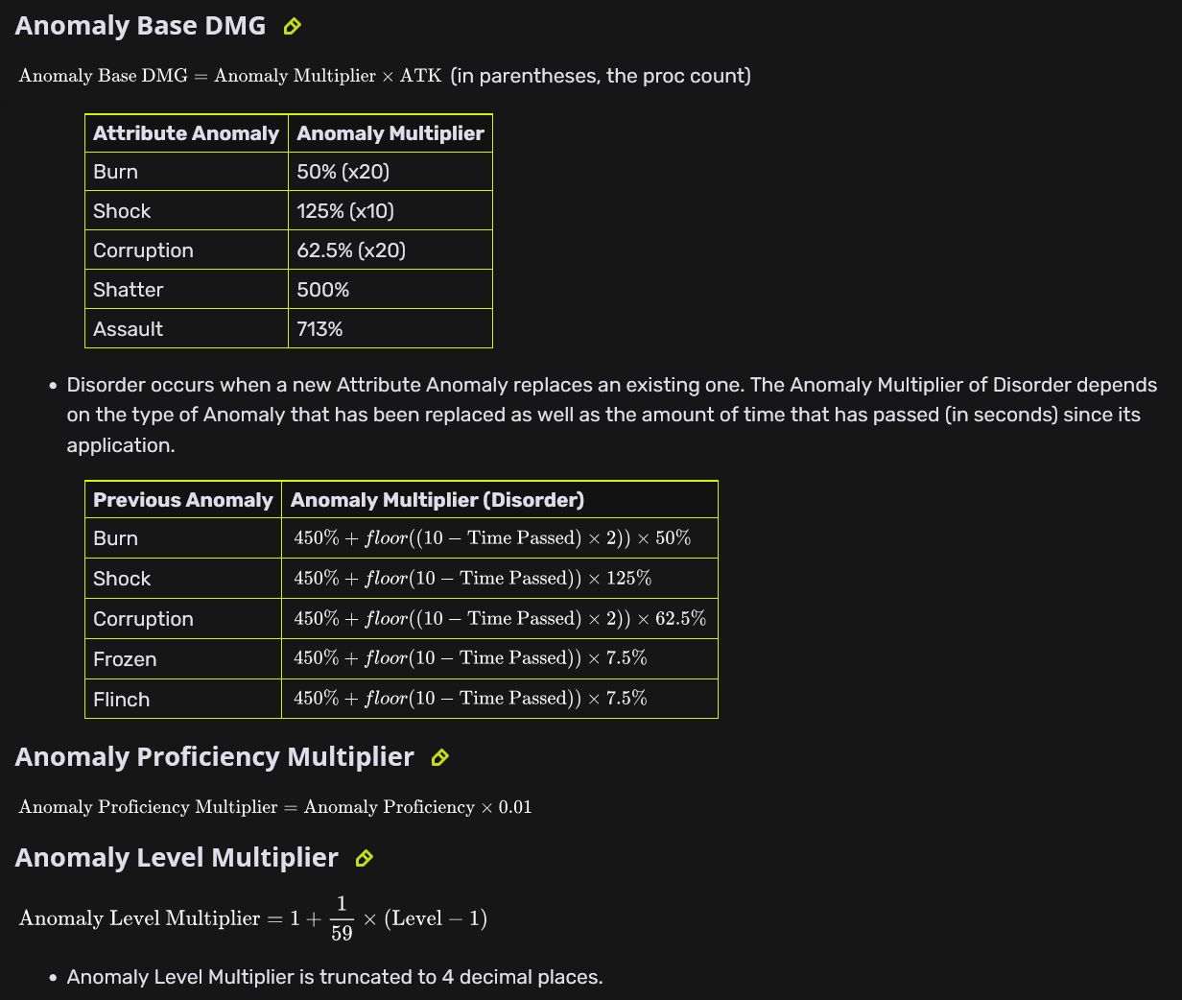
Task: Click the Anomaly Multiplier header in first table
Action: coord(390,133)
